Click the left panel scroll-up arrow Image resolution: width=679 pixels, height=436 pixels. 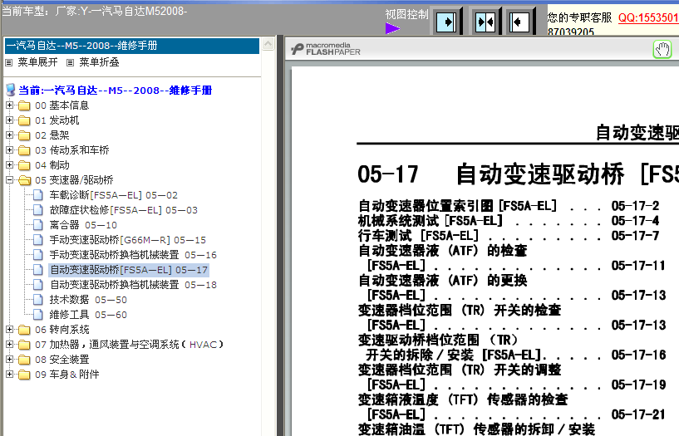[268, 44]
